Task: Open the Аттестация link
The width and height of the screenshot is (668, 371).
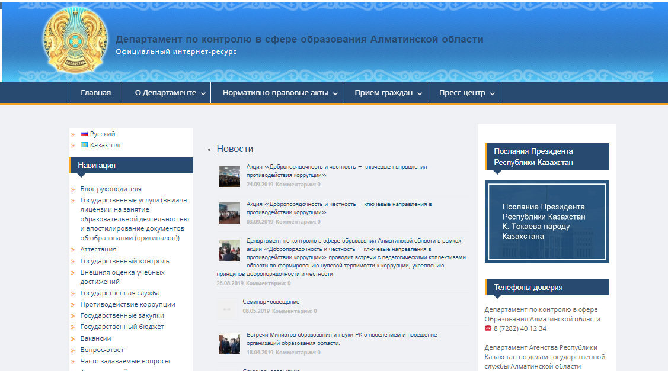Action: tap(98, 249)
